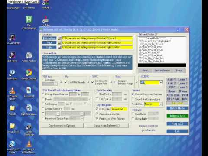208x156 pixels.
Task: Click the save disk icon beside Output path
Action: pyautogui.click(x=59, y=47)
